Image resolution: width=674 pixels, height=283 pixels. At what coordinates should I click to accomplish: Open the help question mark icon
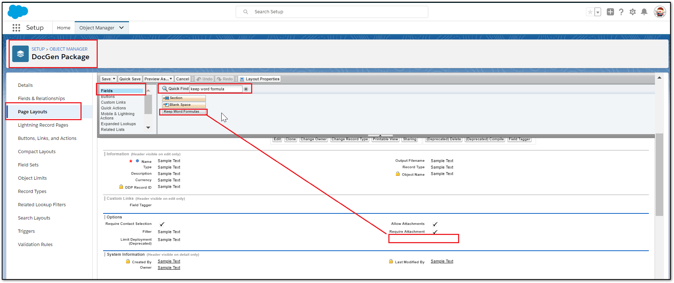[x=621, y=12]
